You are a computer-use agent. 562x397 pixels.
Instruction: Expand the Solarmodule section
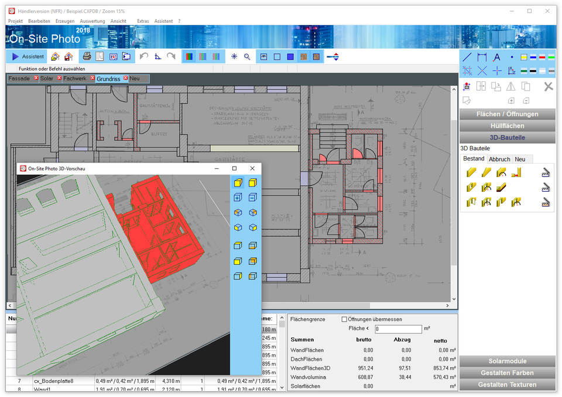507,361
